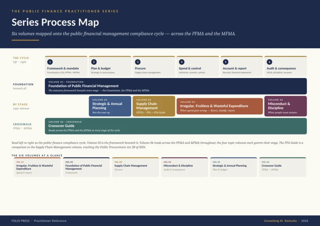The height and width of the screenshot is (226, 320).
Task: Click the step 6 number badge
Action: [x=269, y=62]
